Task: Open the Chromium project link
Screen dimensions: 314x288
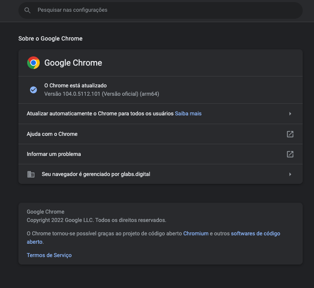Action: pyautogui.click(x=196, y=234)
